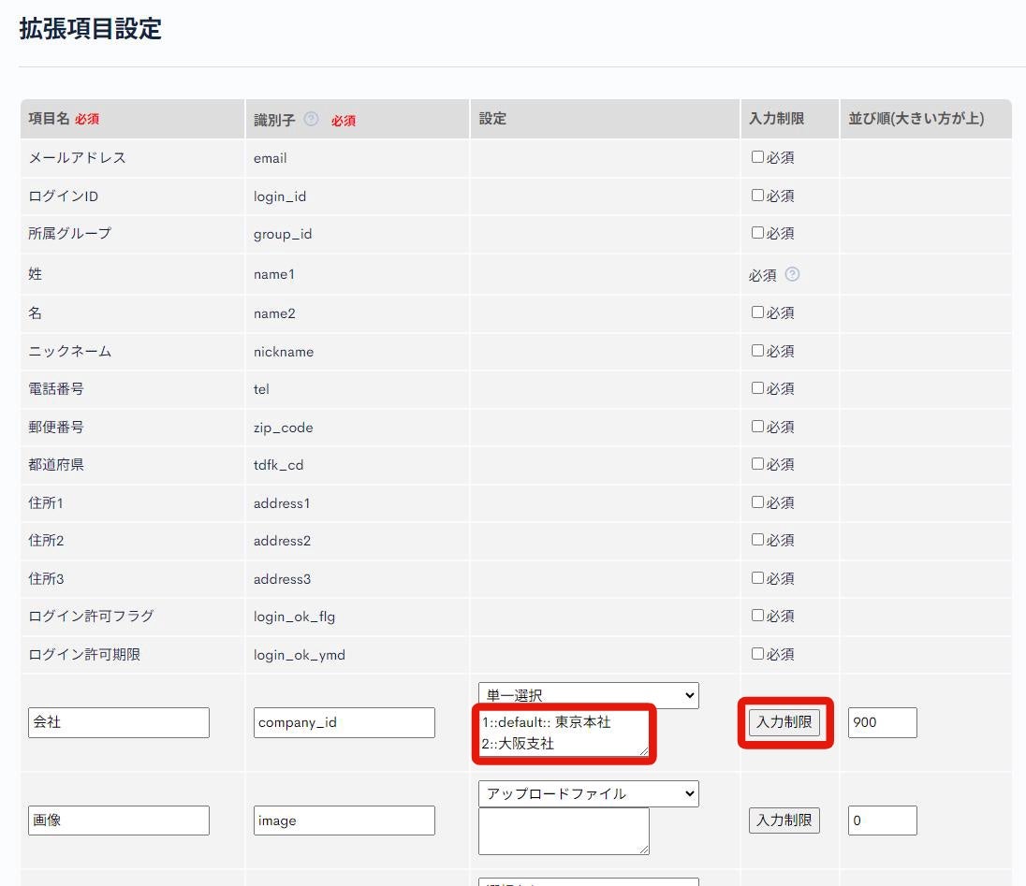Click help icon beside 姓 必須 label

(792, 274)
